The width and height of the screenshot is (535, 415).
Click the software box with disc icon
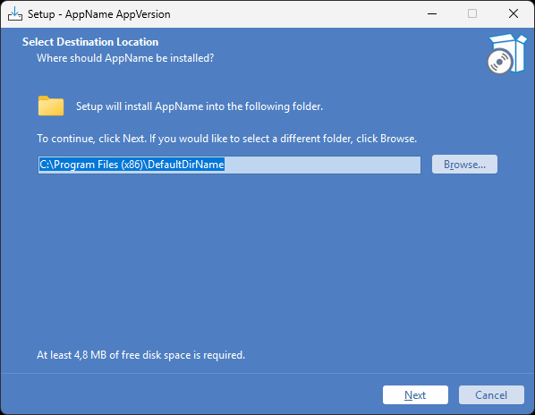coord(506,54)
